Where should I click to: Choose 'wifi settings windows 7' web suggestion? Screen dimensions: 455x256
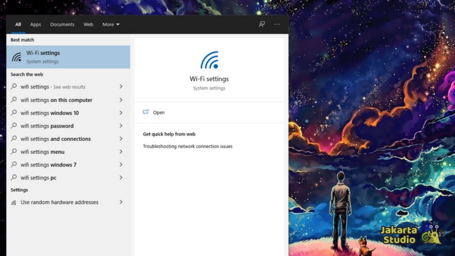[48, 164]
